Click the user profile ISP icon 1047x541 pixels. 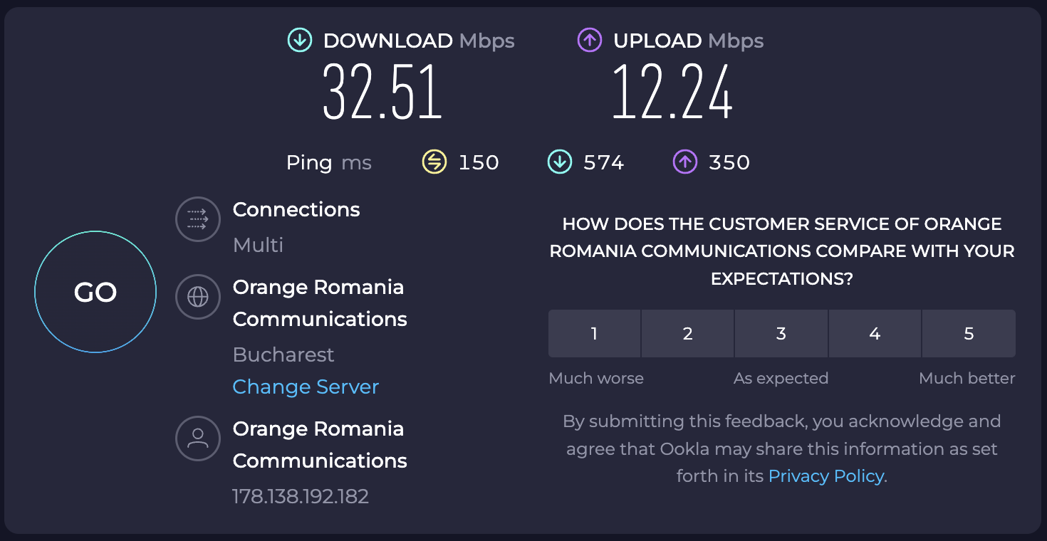(197, 438)
